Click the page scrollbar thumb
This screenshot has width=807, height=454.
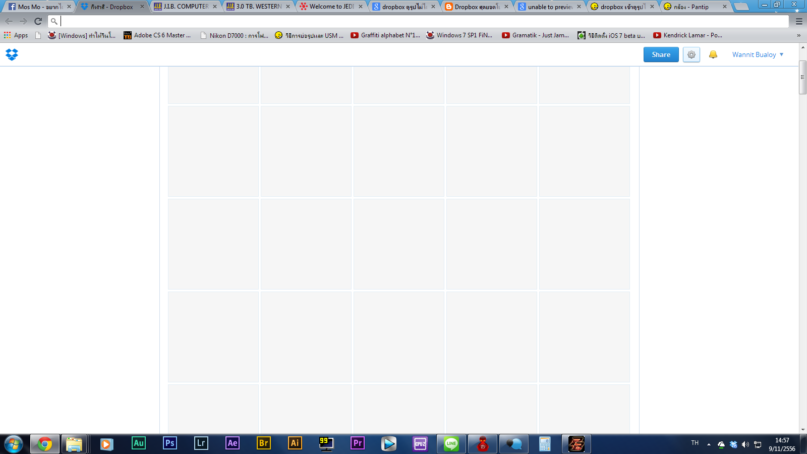pyautogui.click(x=802, y=77)
